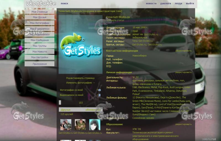221x141 pixels.
Task: Click the photos camera icon
Action: (x=99, y=90)
